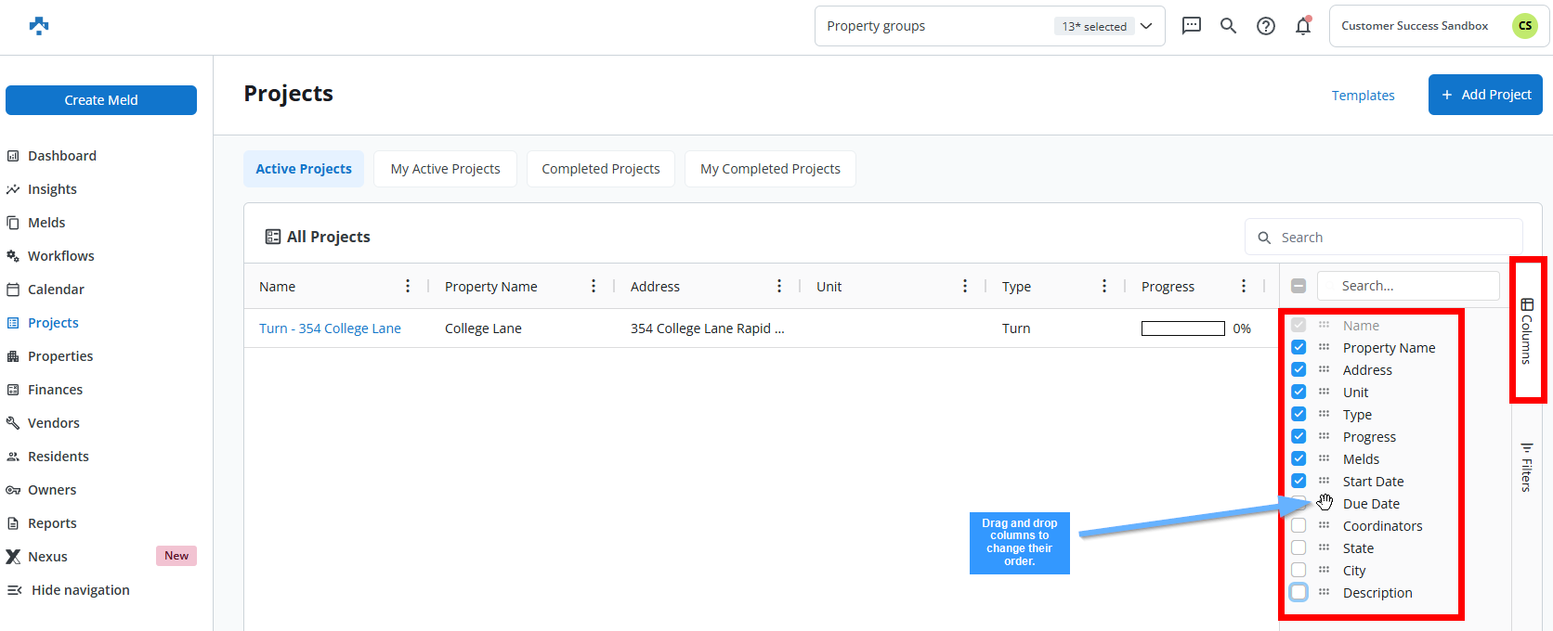Image resolution: width=1553 pixels, height=631 pixels.
Task: Open the notifications bell
Action: [1303, 26]
